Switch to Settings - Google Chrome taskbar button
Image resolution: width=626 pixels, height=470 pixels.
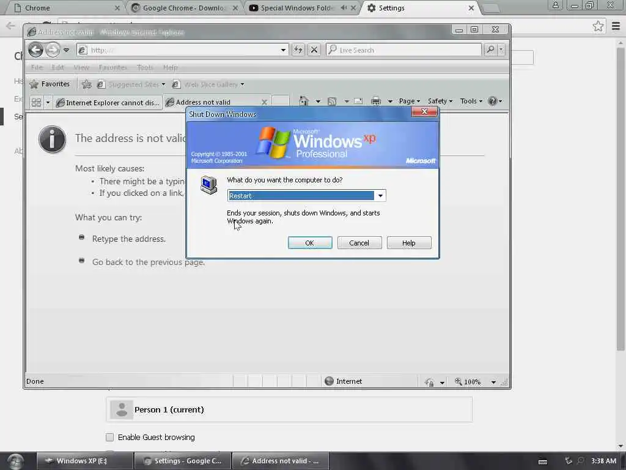183,461
